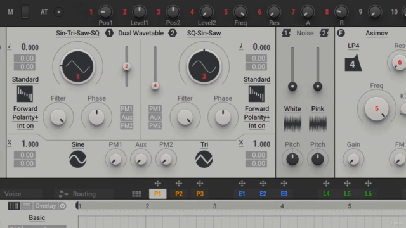
Task: Click the move handle above P2
Action: tap(179, 184)
